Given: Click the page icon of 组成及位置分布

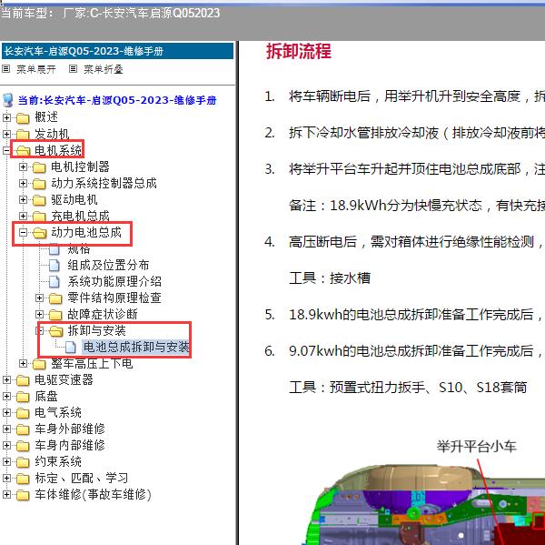Looking at the screenshot, I should click(54, 266).
